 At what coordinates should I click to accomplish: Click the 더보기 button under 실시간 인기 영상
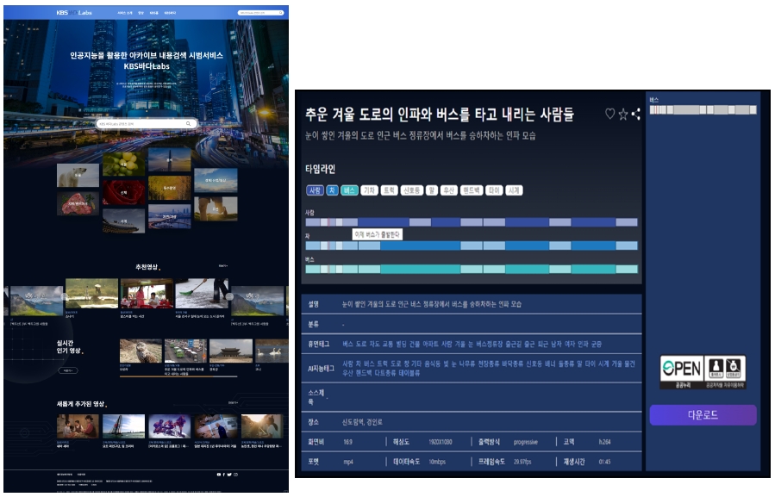click(68, 370)
